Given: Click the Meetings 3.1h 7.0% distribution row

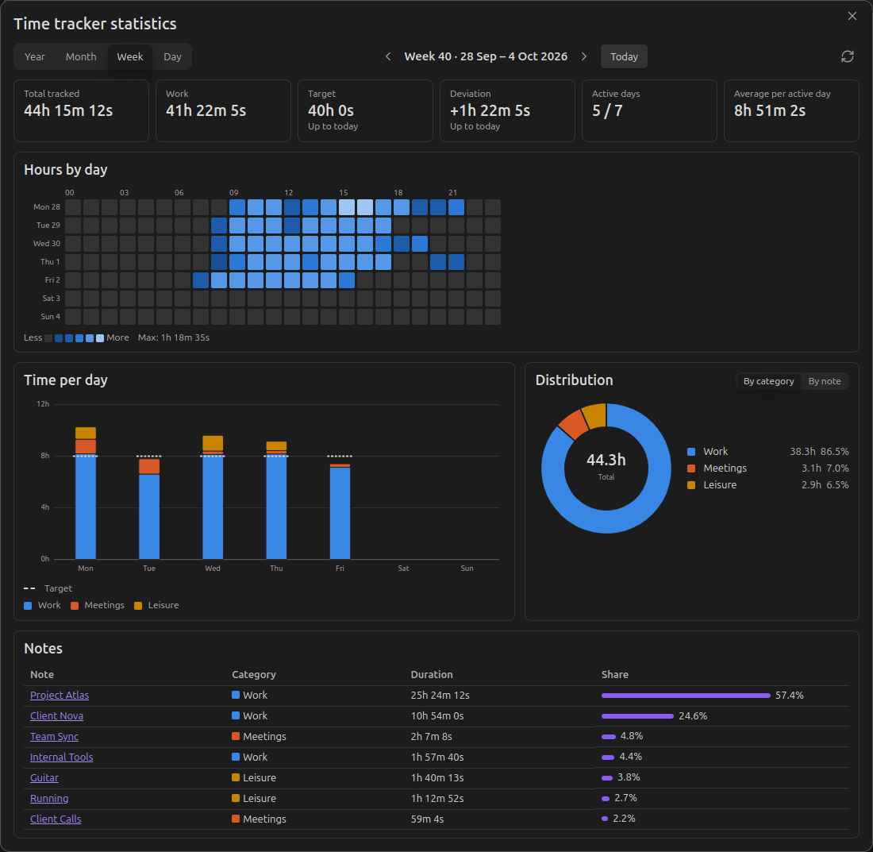Looking at the screenshot, I should coord(767,468).
